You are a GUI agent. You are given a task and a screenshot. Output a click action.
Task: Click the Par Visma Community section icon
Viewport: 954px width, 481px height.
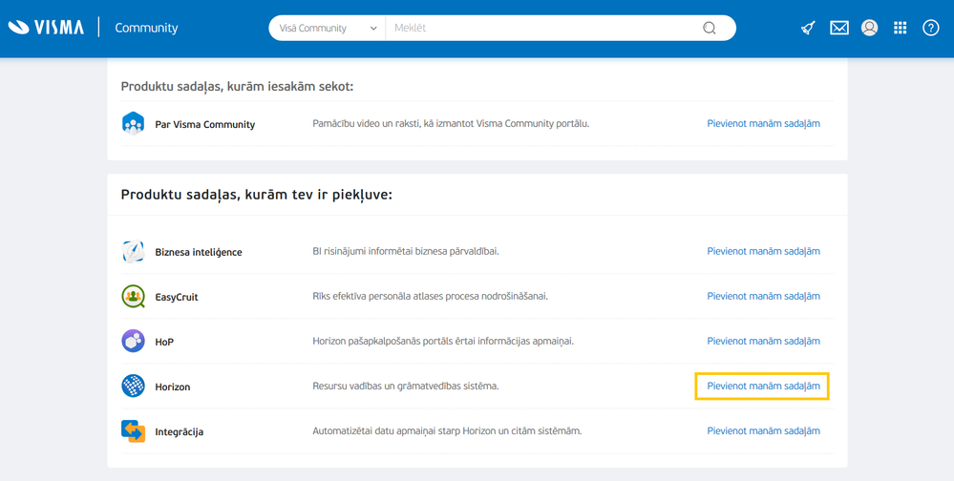(133, 123)
